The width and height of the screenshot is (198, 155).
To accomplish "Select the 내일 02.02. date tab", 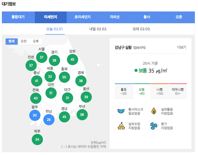I will (x=98, y=29).
